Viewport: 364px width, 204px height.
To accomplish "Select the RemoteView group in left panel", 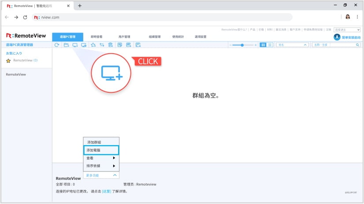I will pyautogui.click(x=16, y=74).
